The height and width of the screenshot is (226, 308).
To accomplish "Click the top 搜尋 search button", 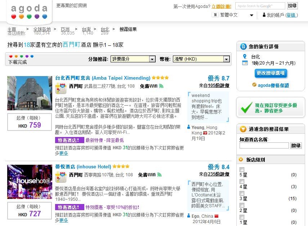I will (x=292, y=6).
